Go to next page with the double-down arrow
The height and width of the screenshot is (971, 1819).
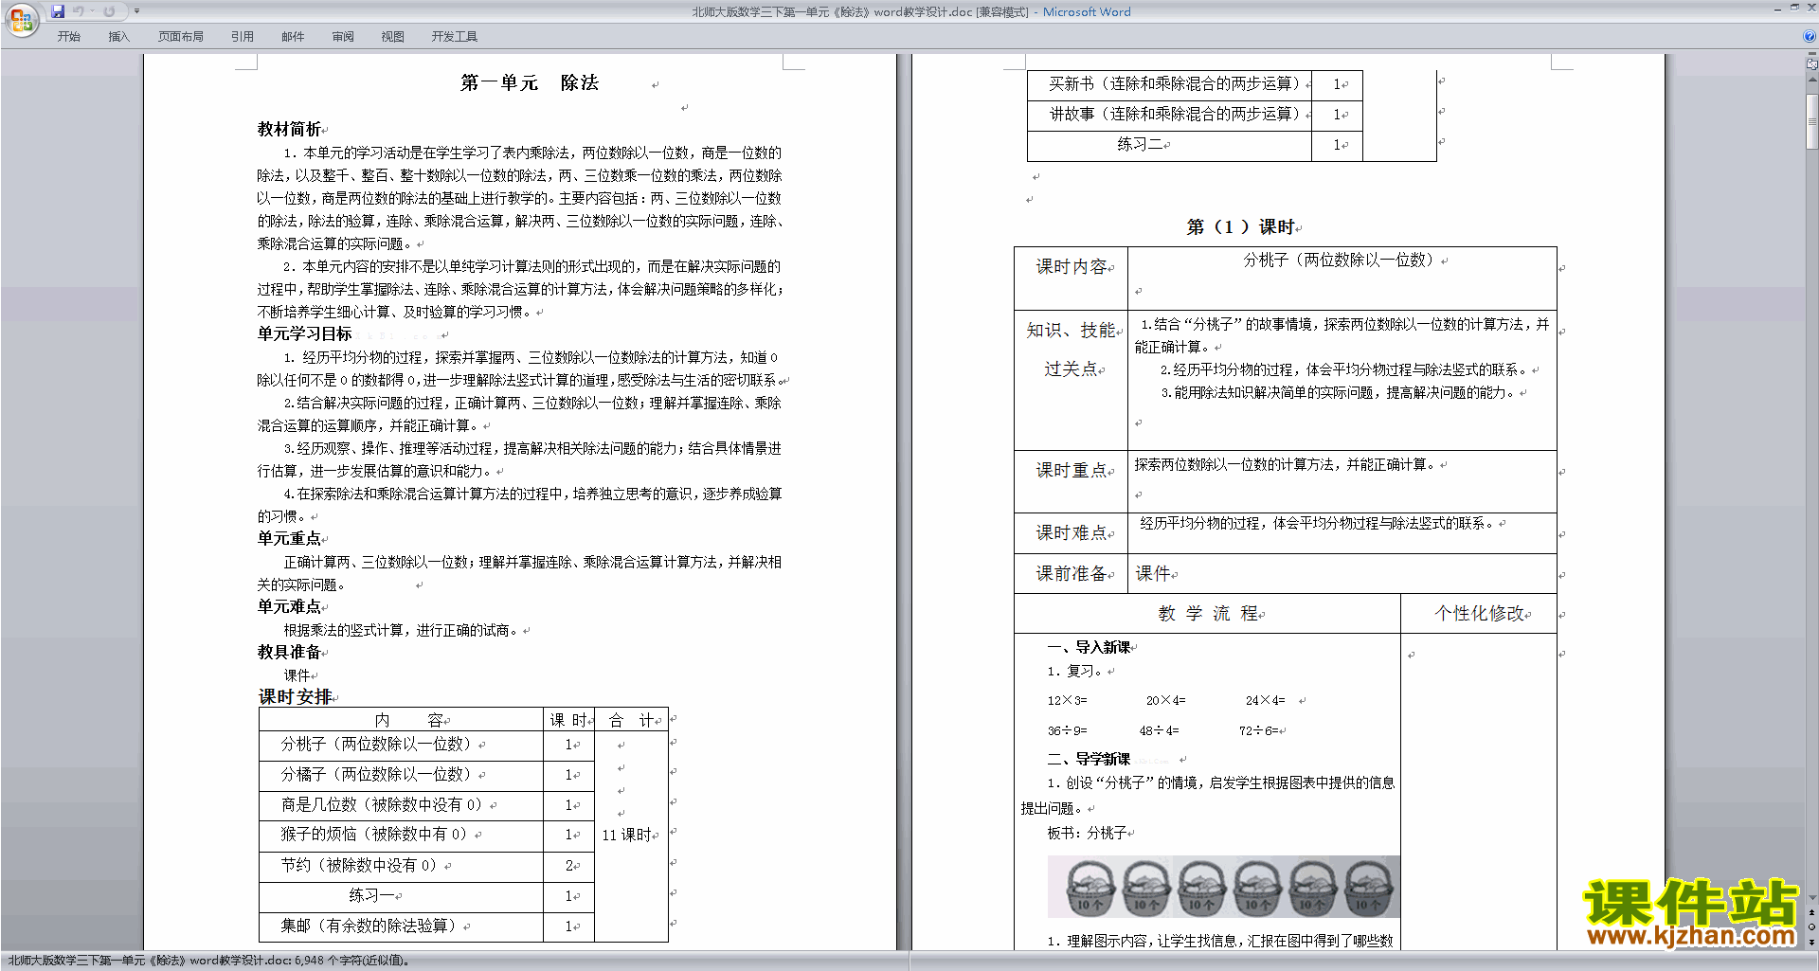click(1812, 942)
